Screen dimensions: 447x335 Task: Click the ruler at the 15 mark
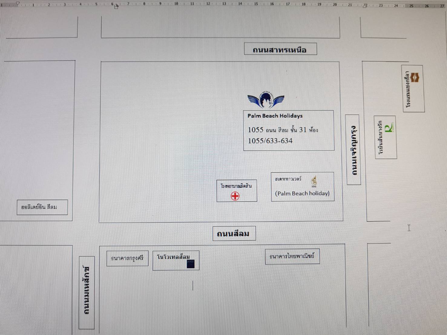click(256, 4)
